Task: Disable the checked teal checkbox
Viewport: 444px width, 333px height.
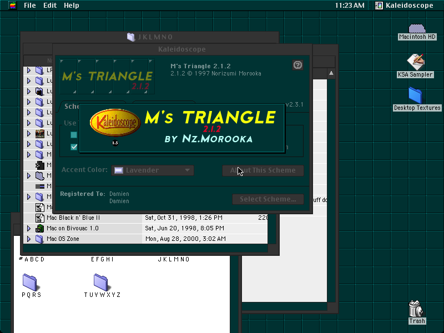Action: [x=74, y=147]
